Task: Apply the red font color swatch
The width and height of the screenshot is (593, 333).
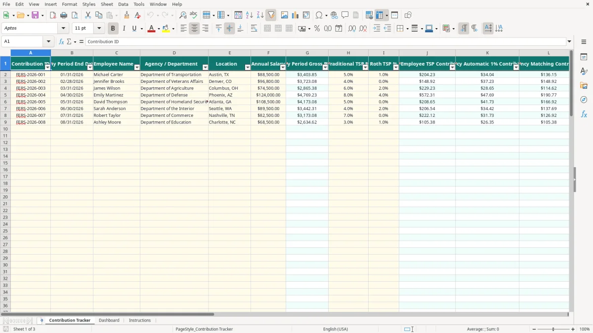Action: (x=151, y=29)
